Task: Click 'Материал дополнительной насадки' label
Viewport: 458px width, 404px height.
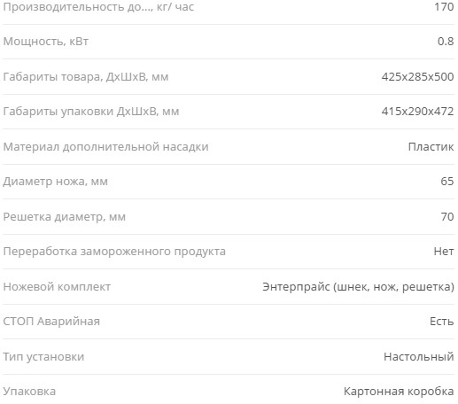Action: click(x=105, y=147)
